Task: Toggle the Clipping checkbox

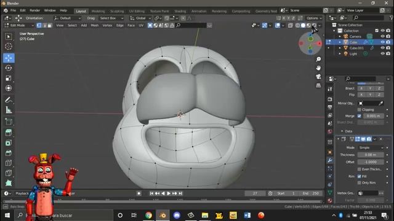Action: pos(360,110)
